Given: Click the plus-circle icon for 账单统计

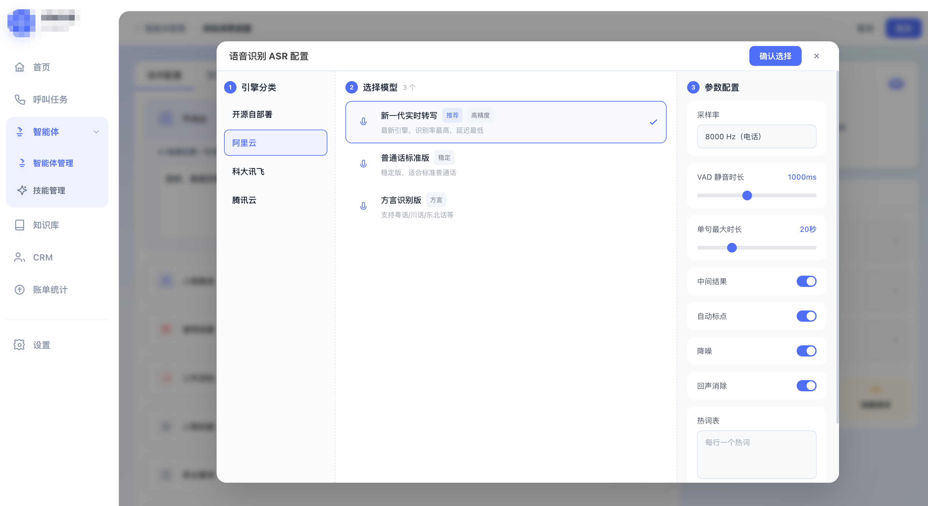Looking at the screenshot, I should click(x=20, y=290).
